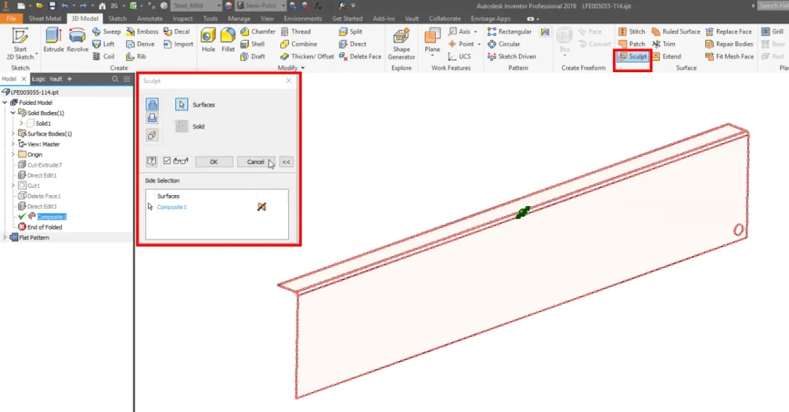This screenshot has height=412, width=789.
Task: Open the iLogic browser tab
Action: click(x=39, y=79)
